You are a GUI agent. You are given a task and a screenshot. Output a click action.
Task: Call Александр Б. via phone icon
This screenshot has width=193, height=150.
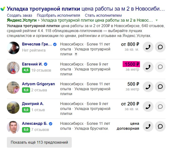coord(148,126)
